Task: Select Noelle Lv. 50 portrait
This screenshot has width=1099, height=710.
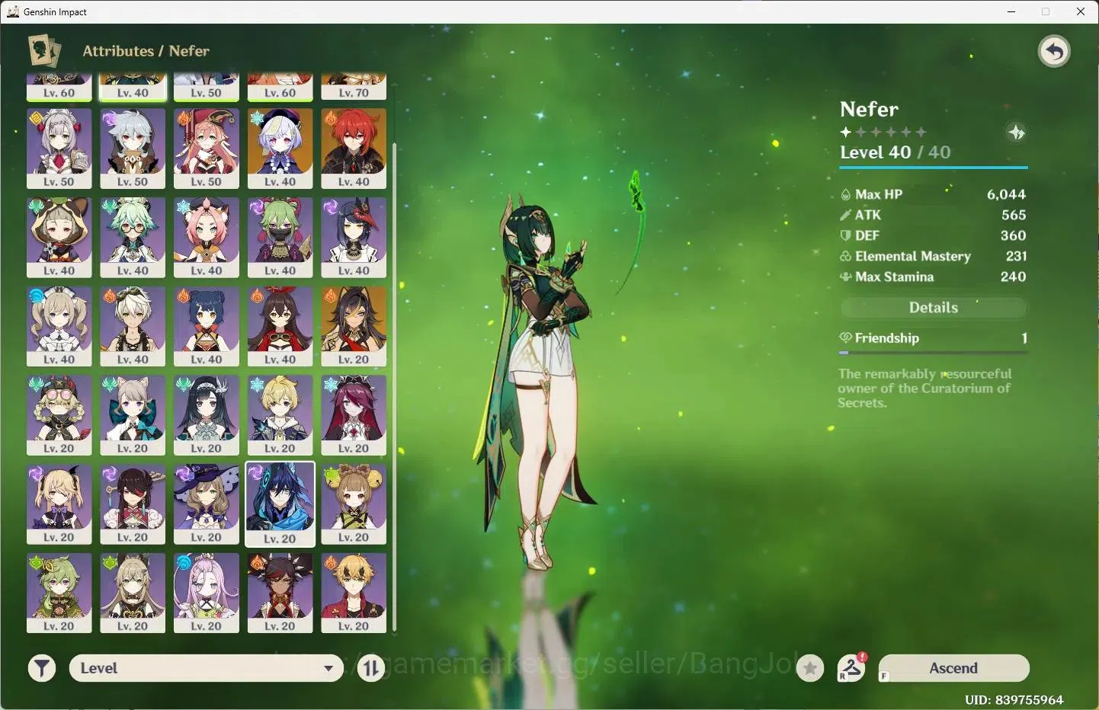Action: point(59,149)
